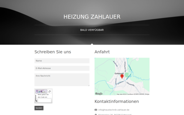Click the captcha code entry box
184x115 pixels.
point(44,101)
